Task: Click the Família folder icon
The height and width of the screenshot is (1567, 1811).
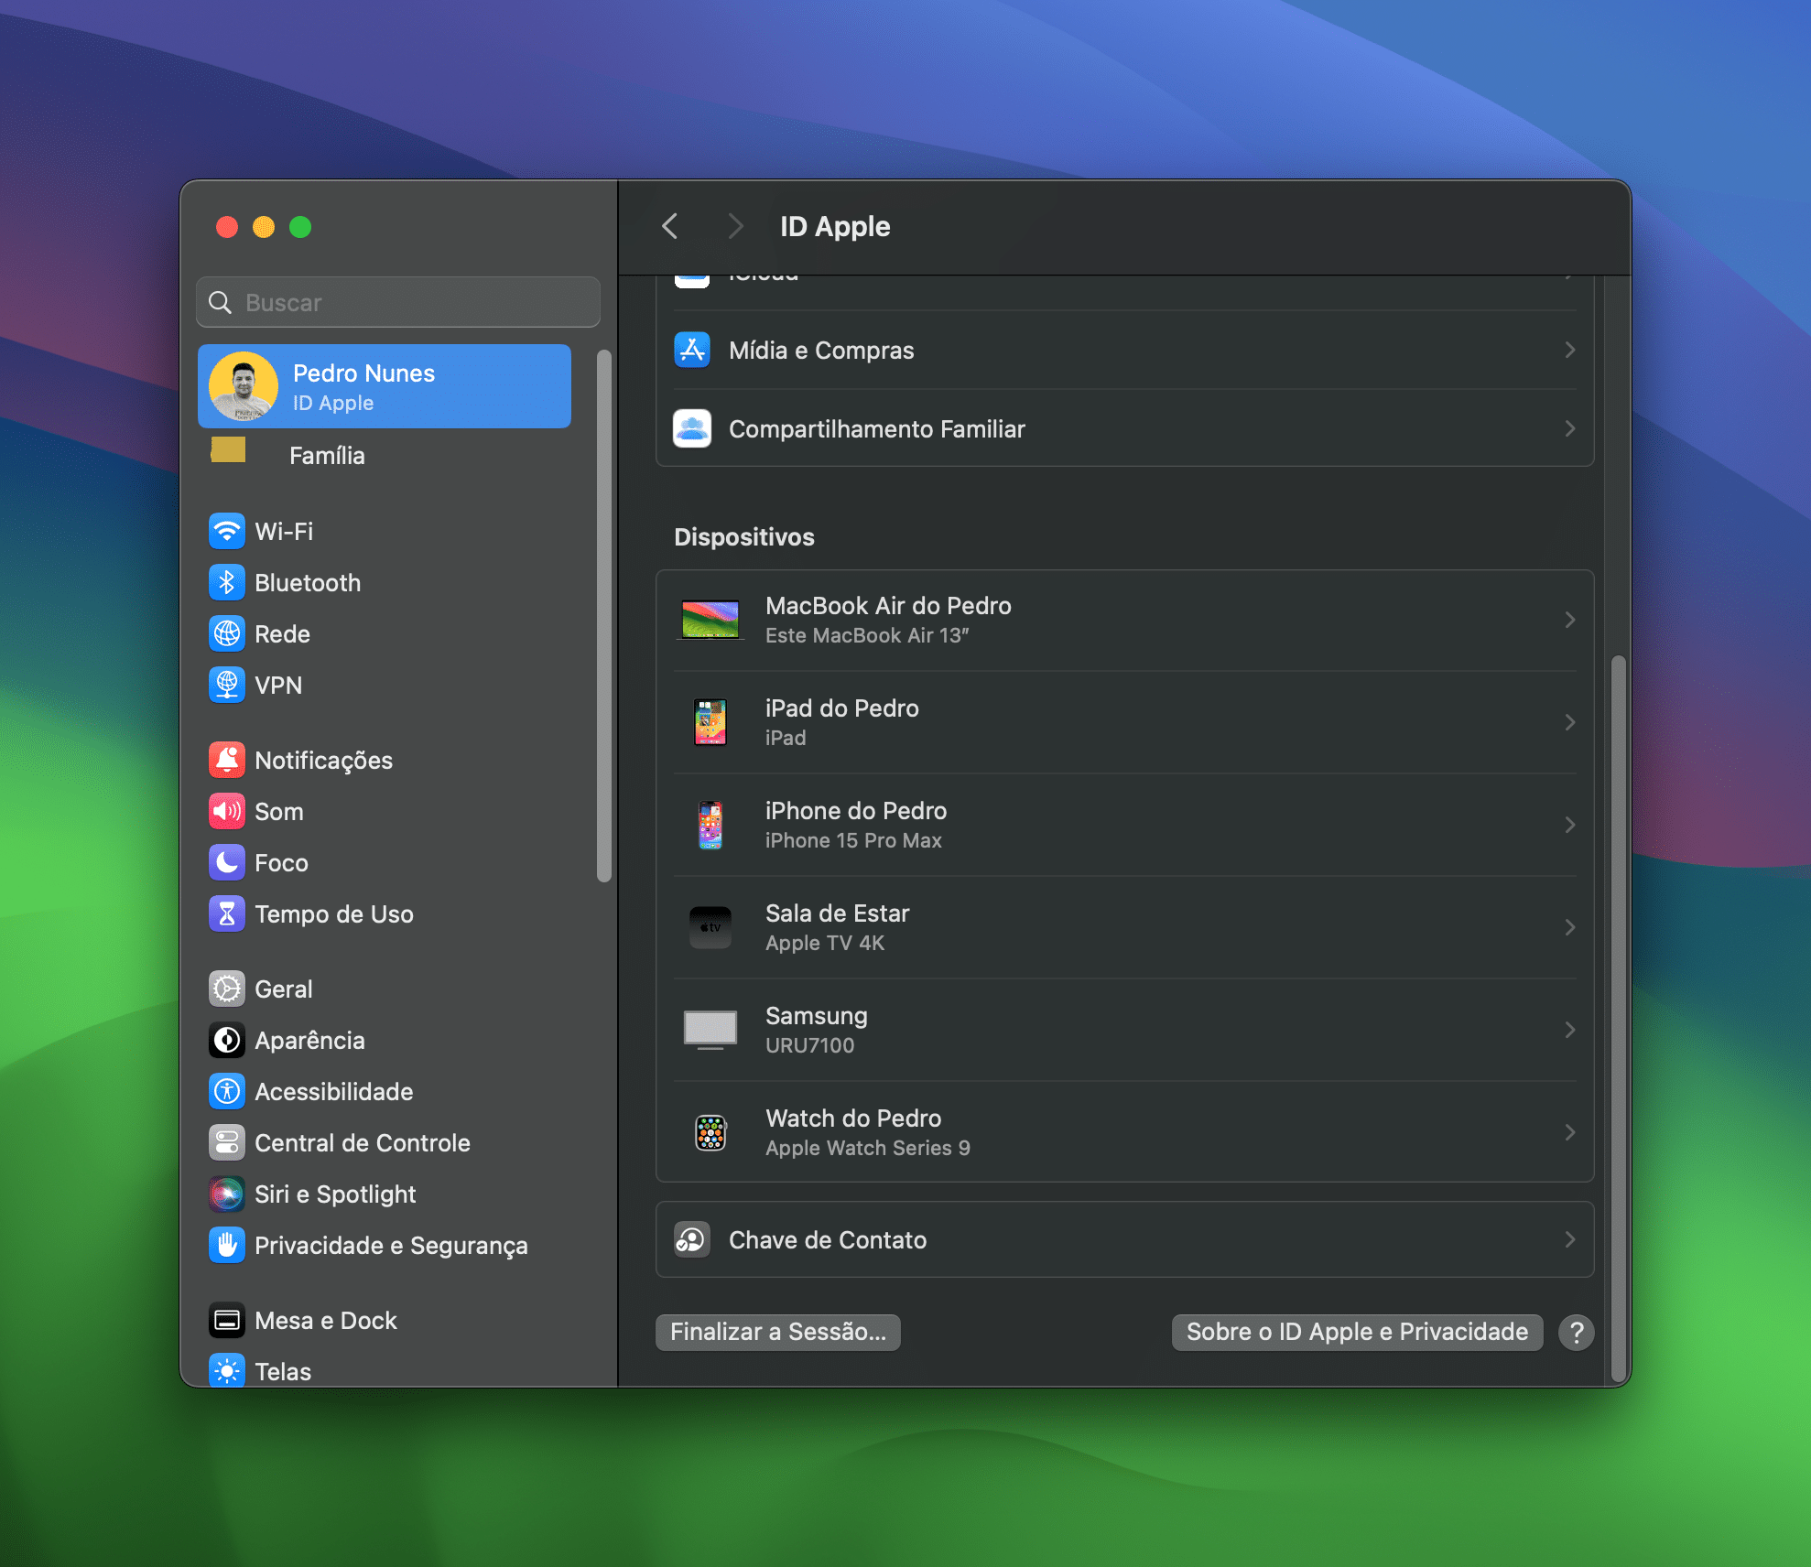Action: (228, 449)
